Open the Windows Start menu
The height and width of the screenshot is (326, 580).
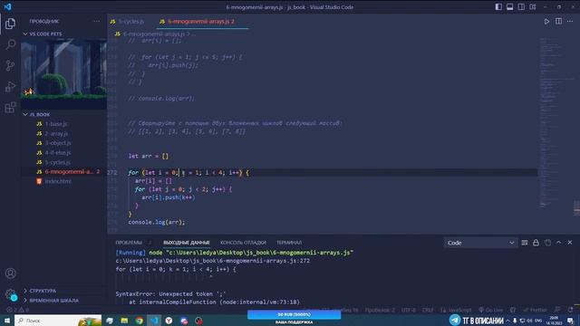pos(7,321)
